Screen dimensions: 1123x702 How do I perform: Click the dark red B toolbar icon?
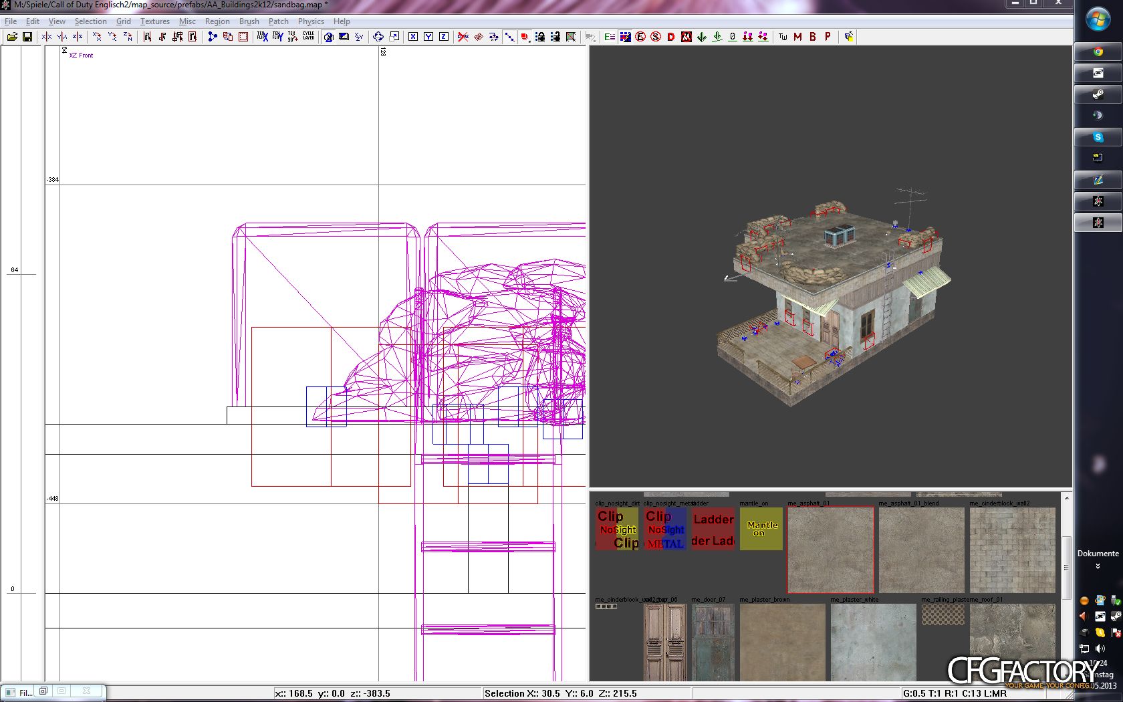coord(813,37)
